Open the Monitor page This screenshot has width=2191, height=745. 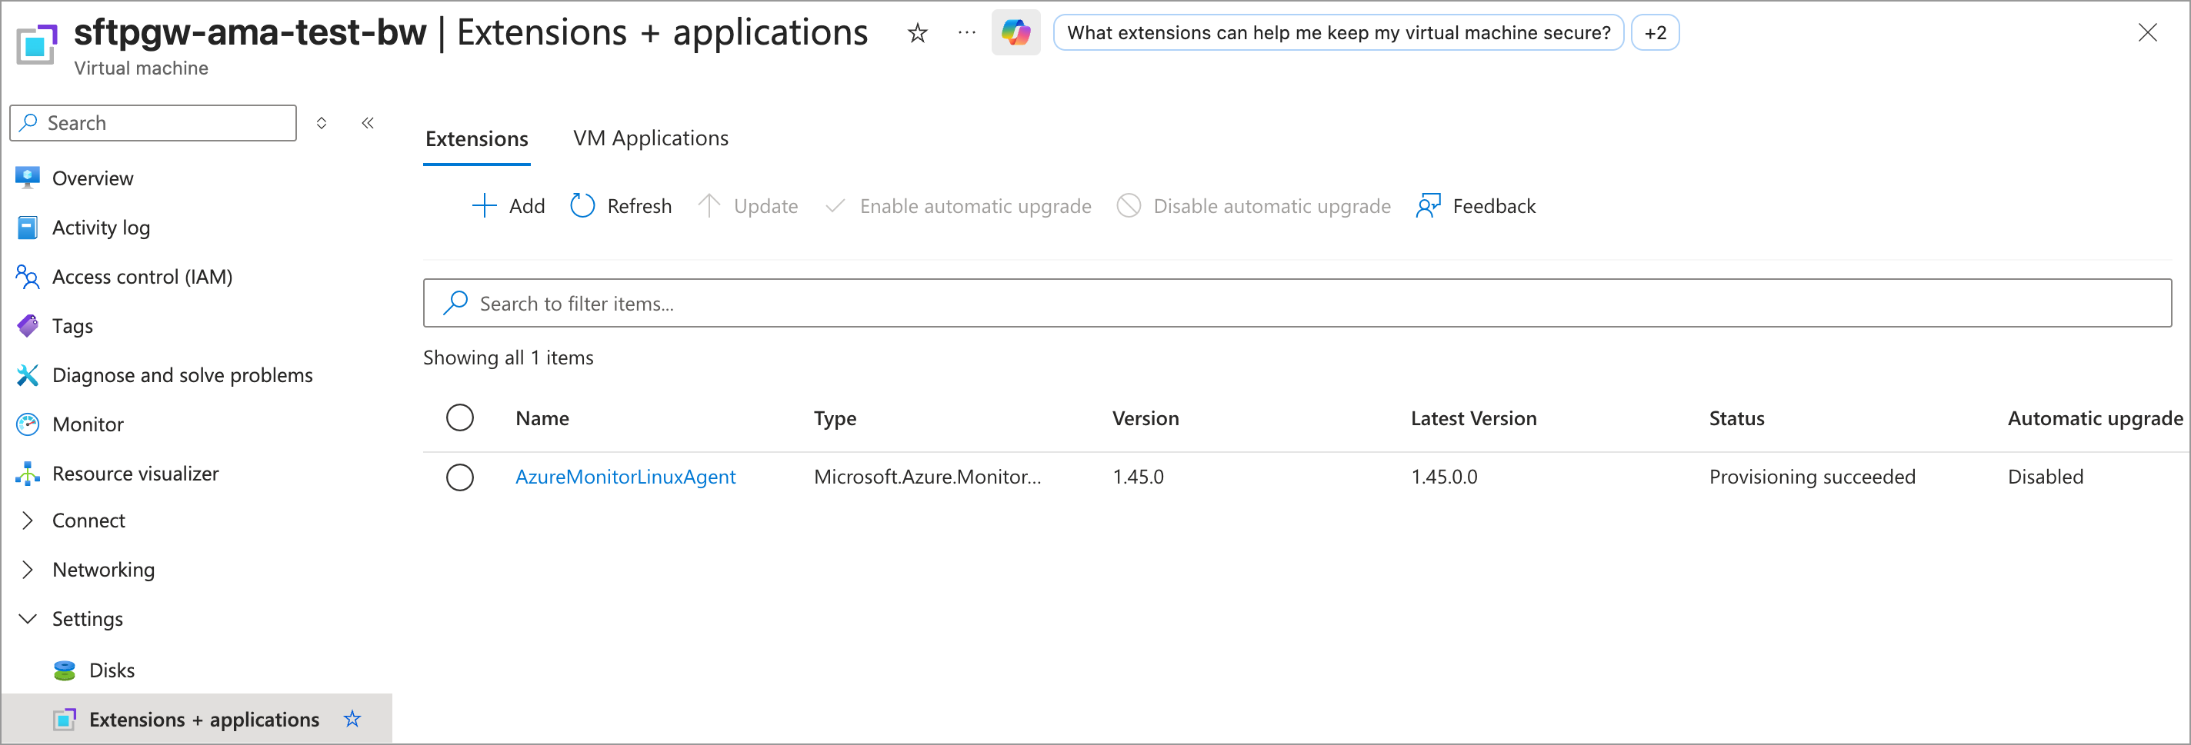pyautogui.click(x=88, y=424)
